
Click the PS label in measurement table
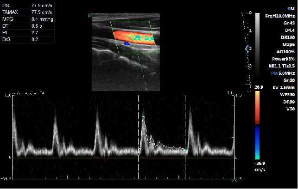coord(6,6)
